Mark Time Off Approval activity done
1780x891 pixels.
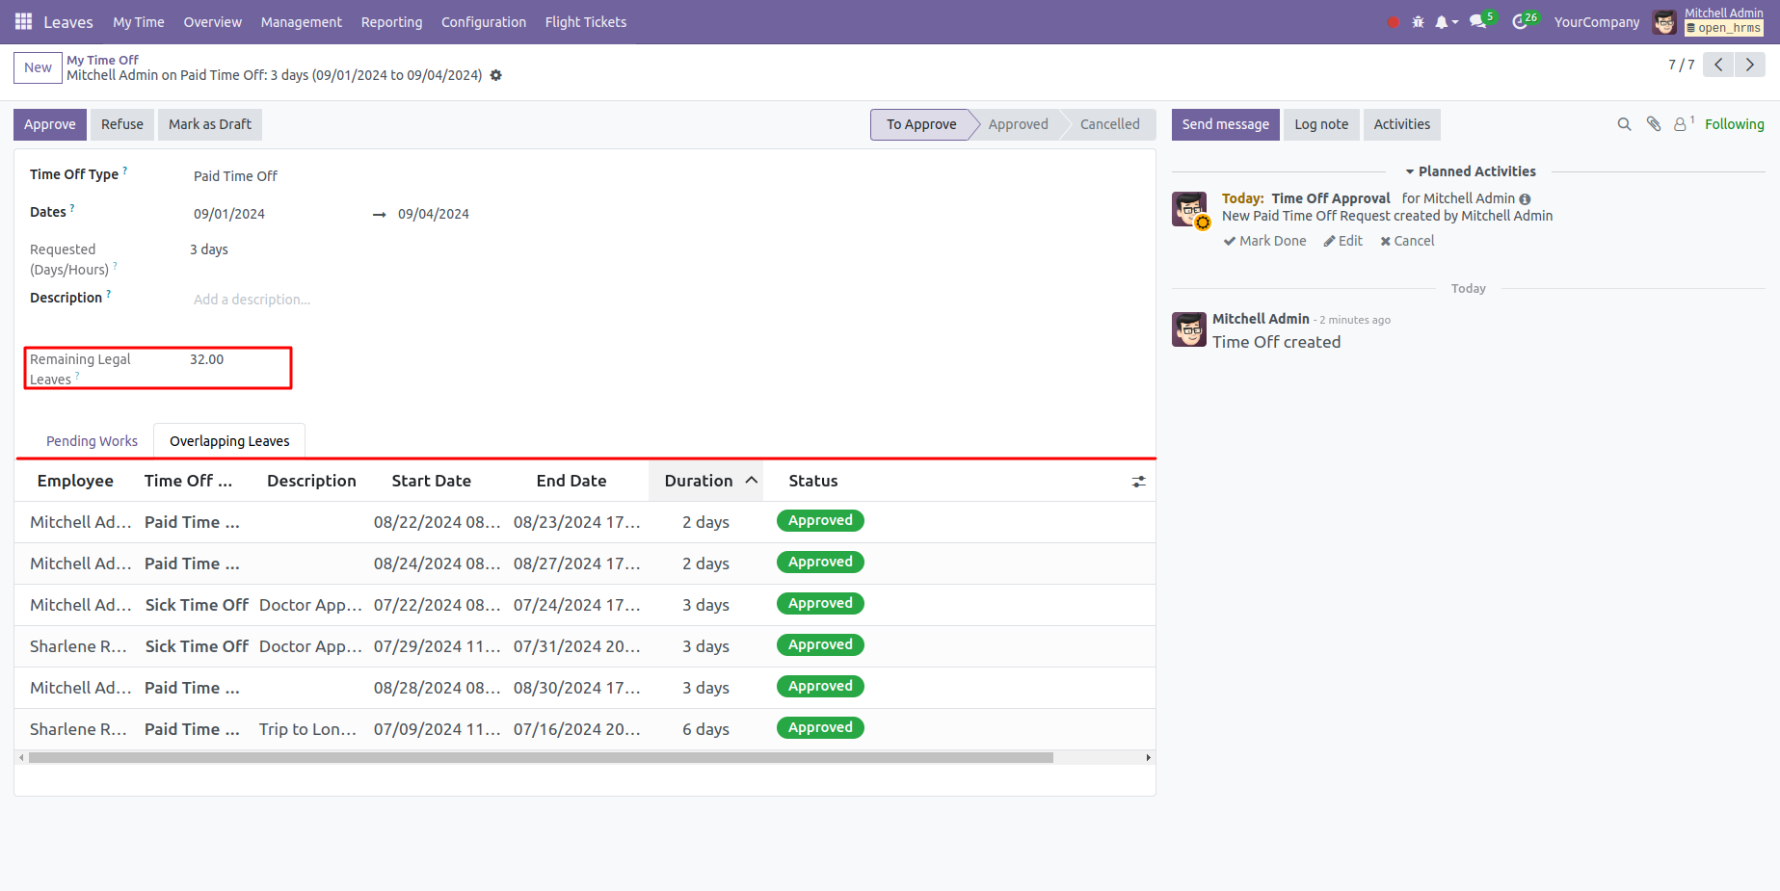pyautogui.click(x=1264, y=241)
